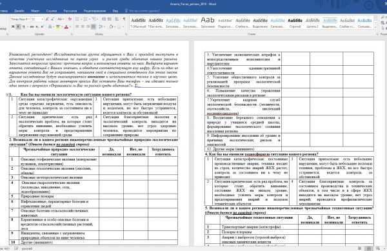Open the Макет ribbon tab
Screen dimensions: 387x251
[35, 11]
